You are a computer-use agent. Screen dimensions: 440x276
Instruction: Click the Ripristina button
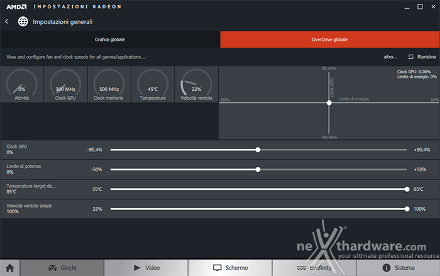coord(422,57)
